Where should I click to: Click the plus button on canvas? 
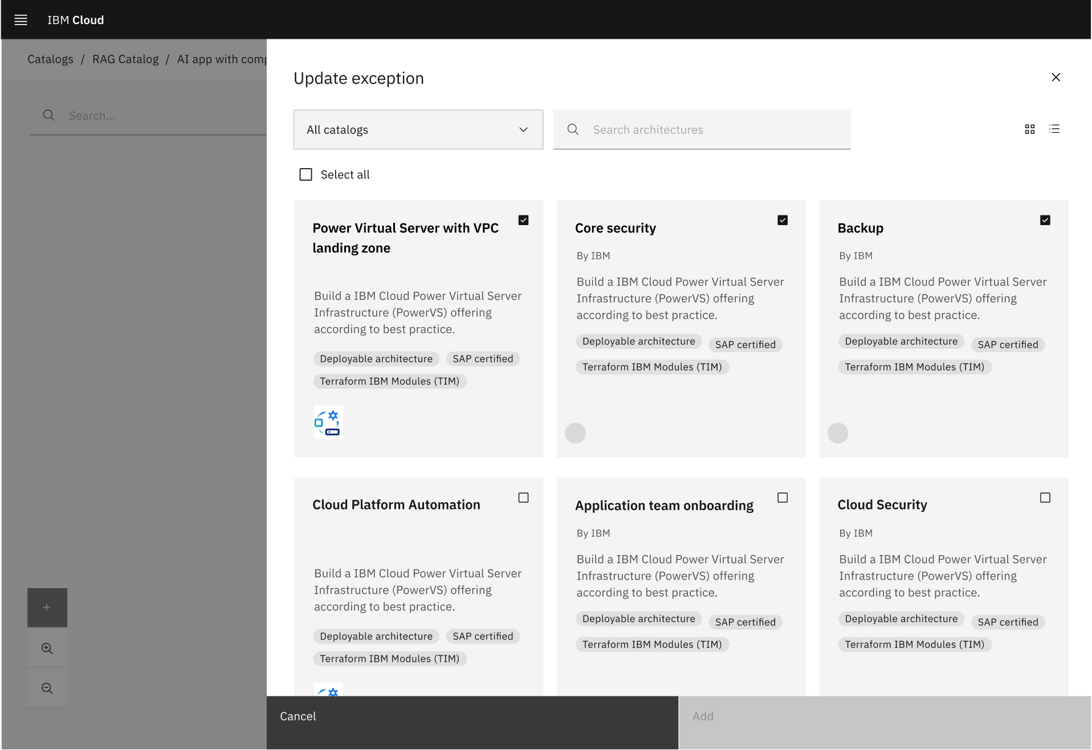pos(47,608)
